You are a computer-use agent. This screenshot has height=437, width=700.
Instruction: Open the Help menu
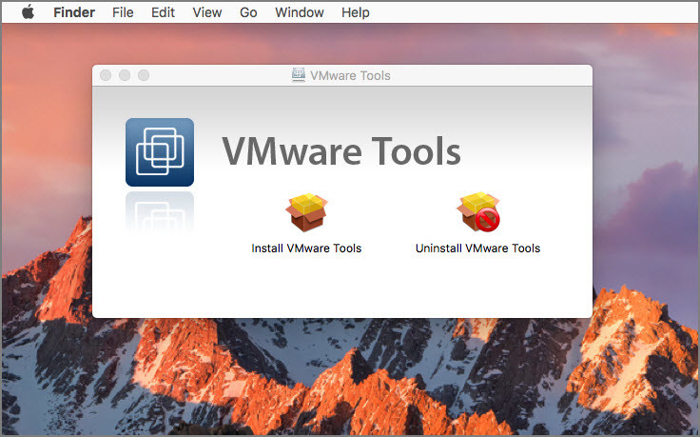tap(356, 12)
